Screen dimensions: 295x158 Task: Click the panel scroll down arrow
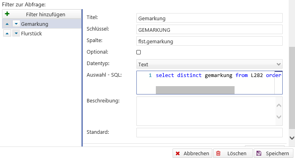click(x=292, y=138)
